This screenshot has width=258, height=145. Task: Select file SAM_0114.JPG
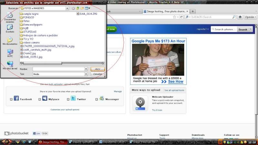tap(87, 14)
